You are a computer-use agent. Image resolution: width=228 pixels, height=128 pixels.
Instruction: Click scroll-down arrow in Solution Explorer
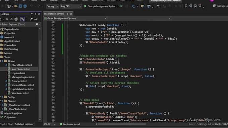[x=40, y=120]
